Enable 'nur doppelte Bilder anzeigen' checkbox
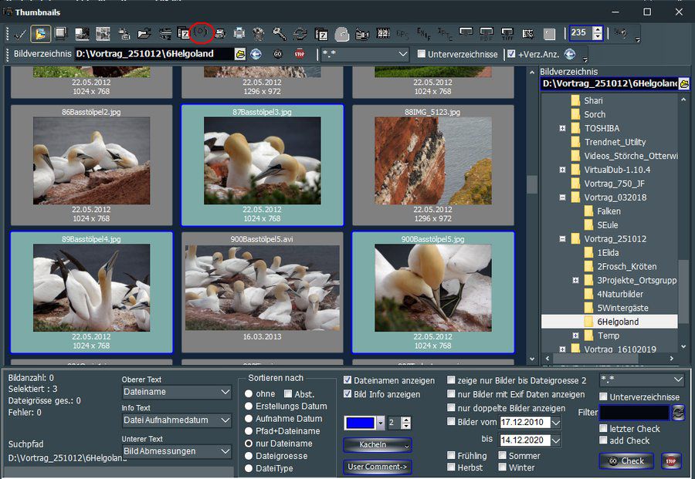 click(451, 408)
